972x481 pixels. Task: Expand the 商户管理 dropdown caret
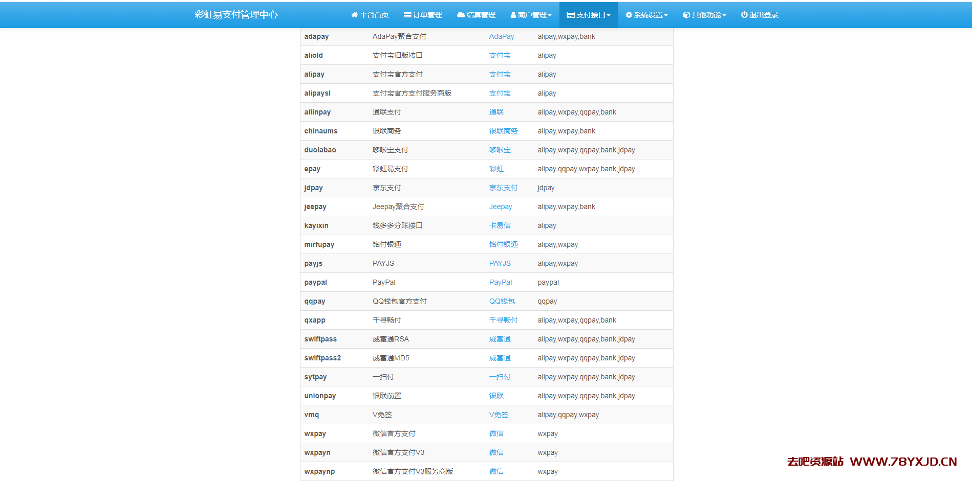coord(550,15)
